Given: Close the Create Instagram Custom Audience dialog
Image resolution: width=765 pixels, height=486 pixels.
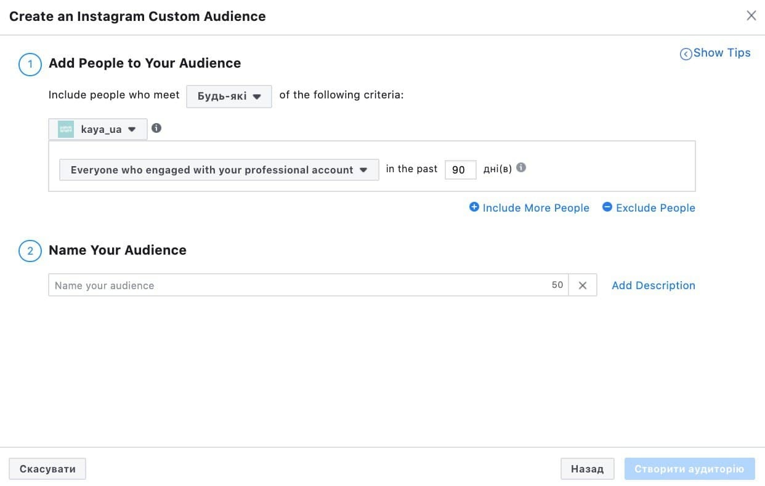Looking at the screenshot, I should pos(751,16).
